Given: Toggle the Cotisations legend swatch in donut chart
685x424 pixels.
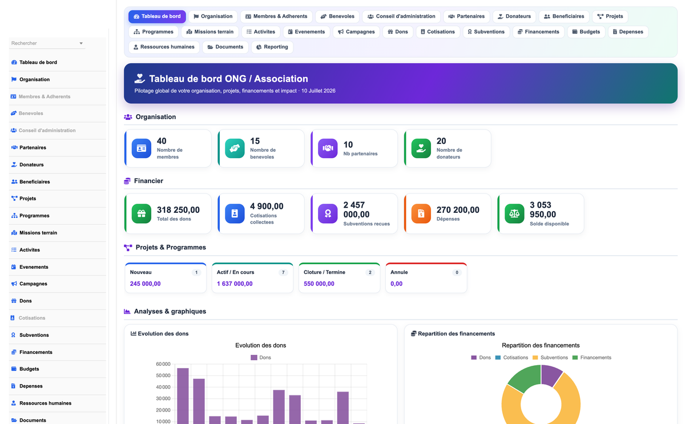Looking at the screenshot, I should tap(498, 358).
